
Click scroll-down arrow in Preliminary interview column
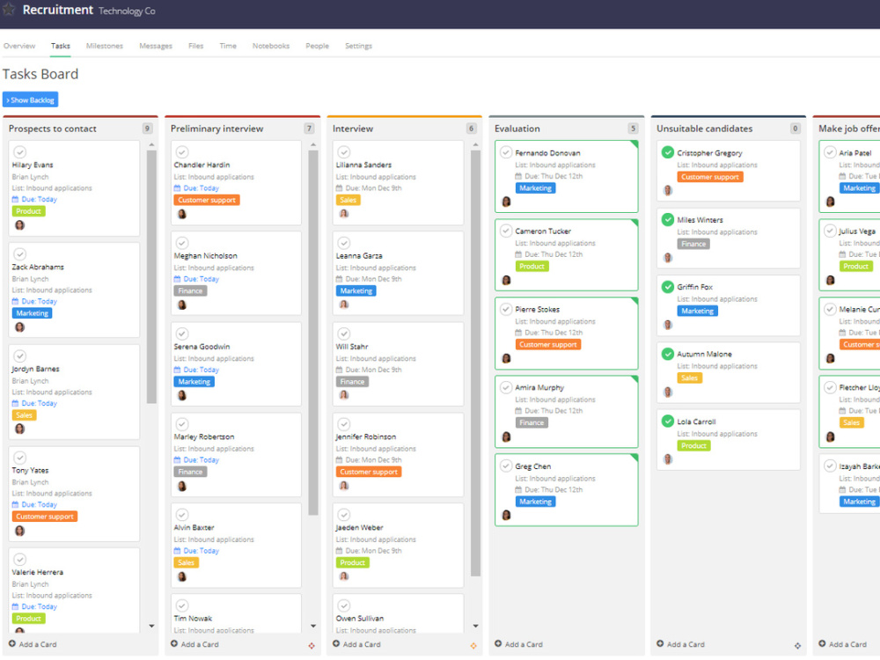(313, 626)
